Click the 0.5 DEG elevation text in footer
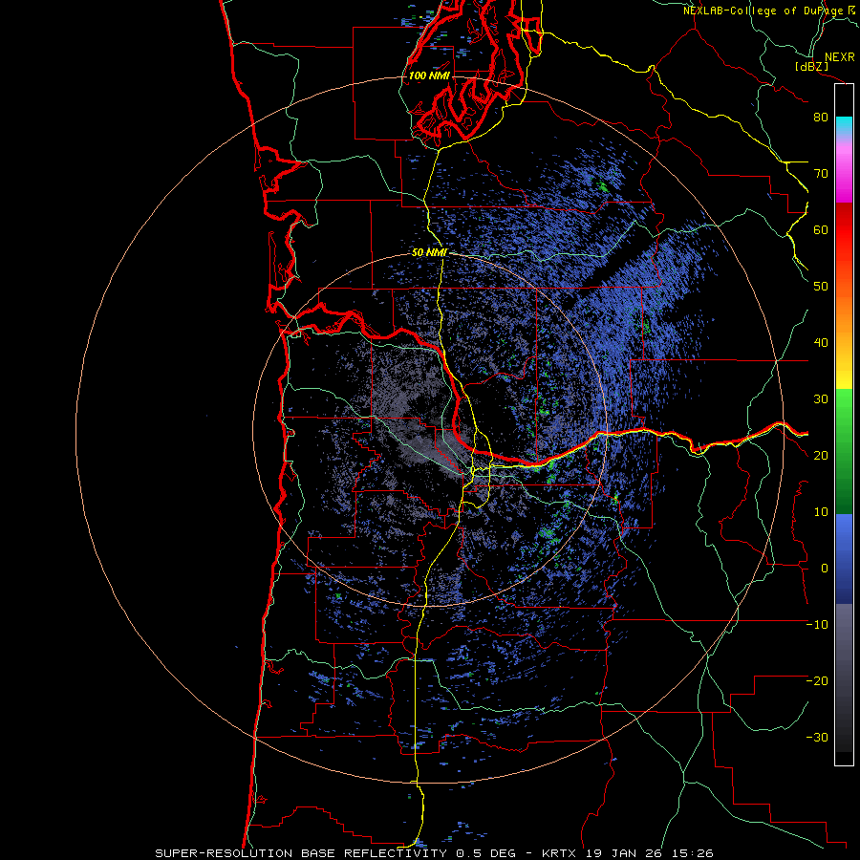This screenshot has width=860, height=860. [x=487, y=853]
